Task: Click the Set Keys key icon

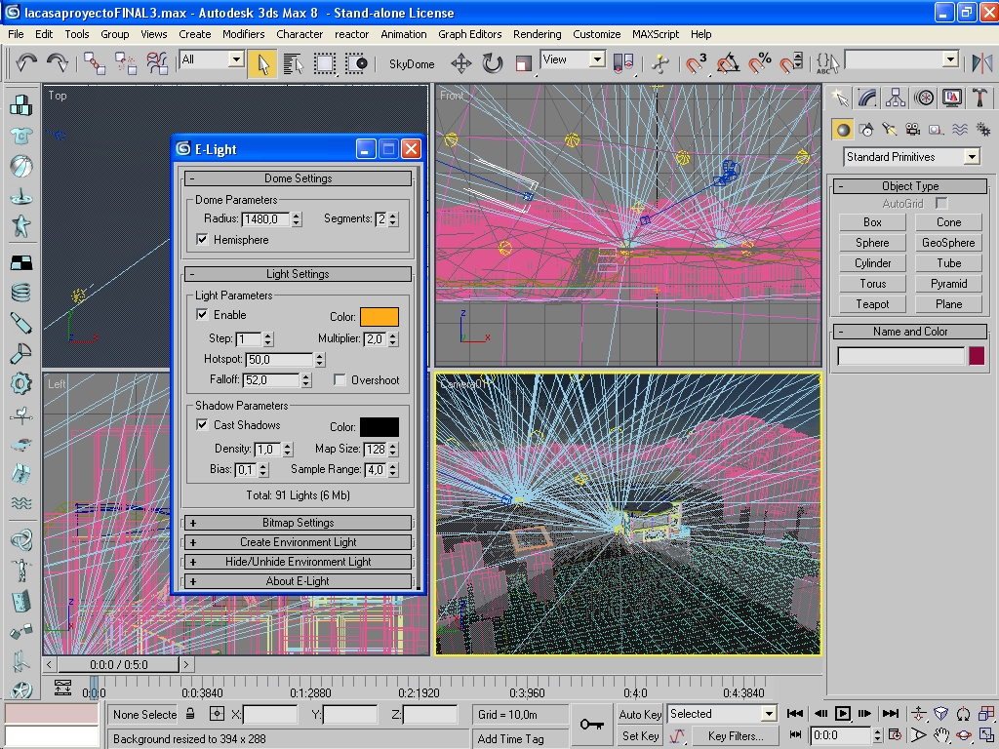Action: point(592,725)
